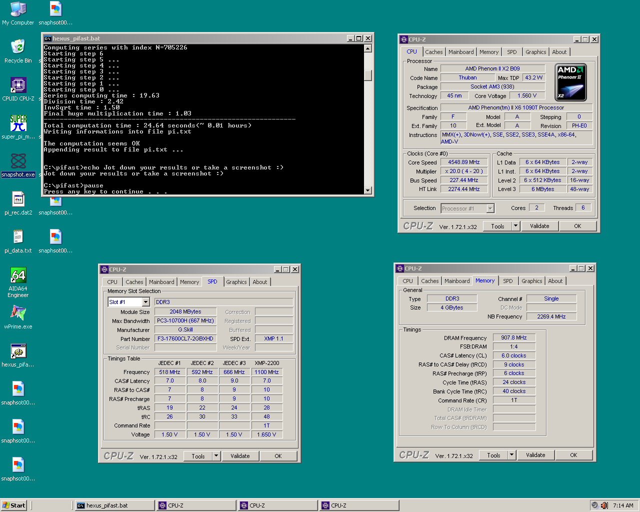Switch to Graphics tab in SPD window
The height and width of the screenshot is (512, 640).
(x=236, y=282)
